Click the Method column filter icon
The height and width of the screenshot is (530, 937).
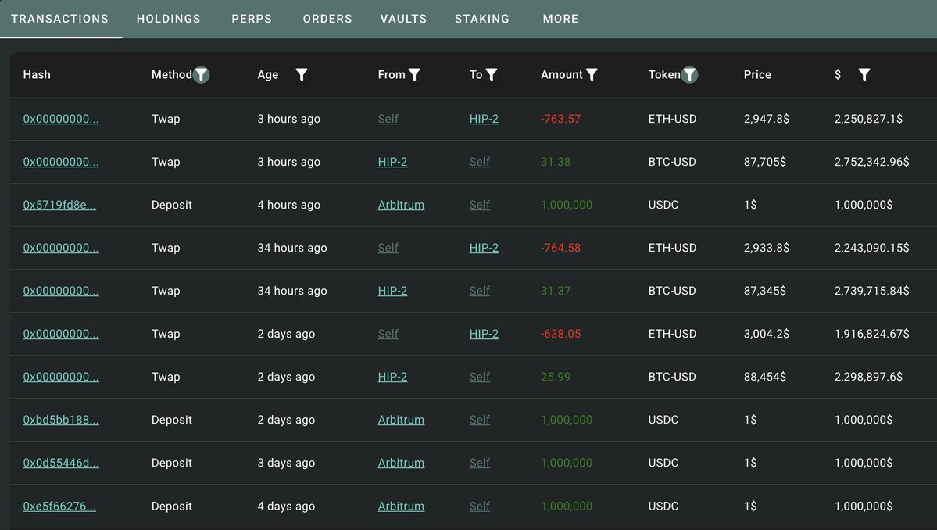202,75
